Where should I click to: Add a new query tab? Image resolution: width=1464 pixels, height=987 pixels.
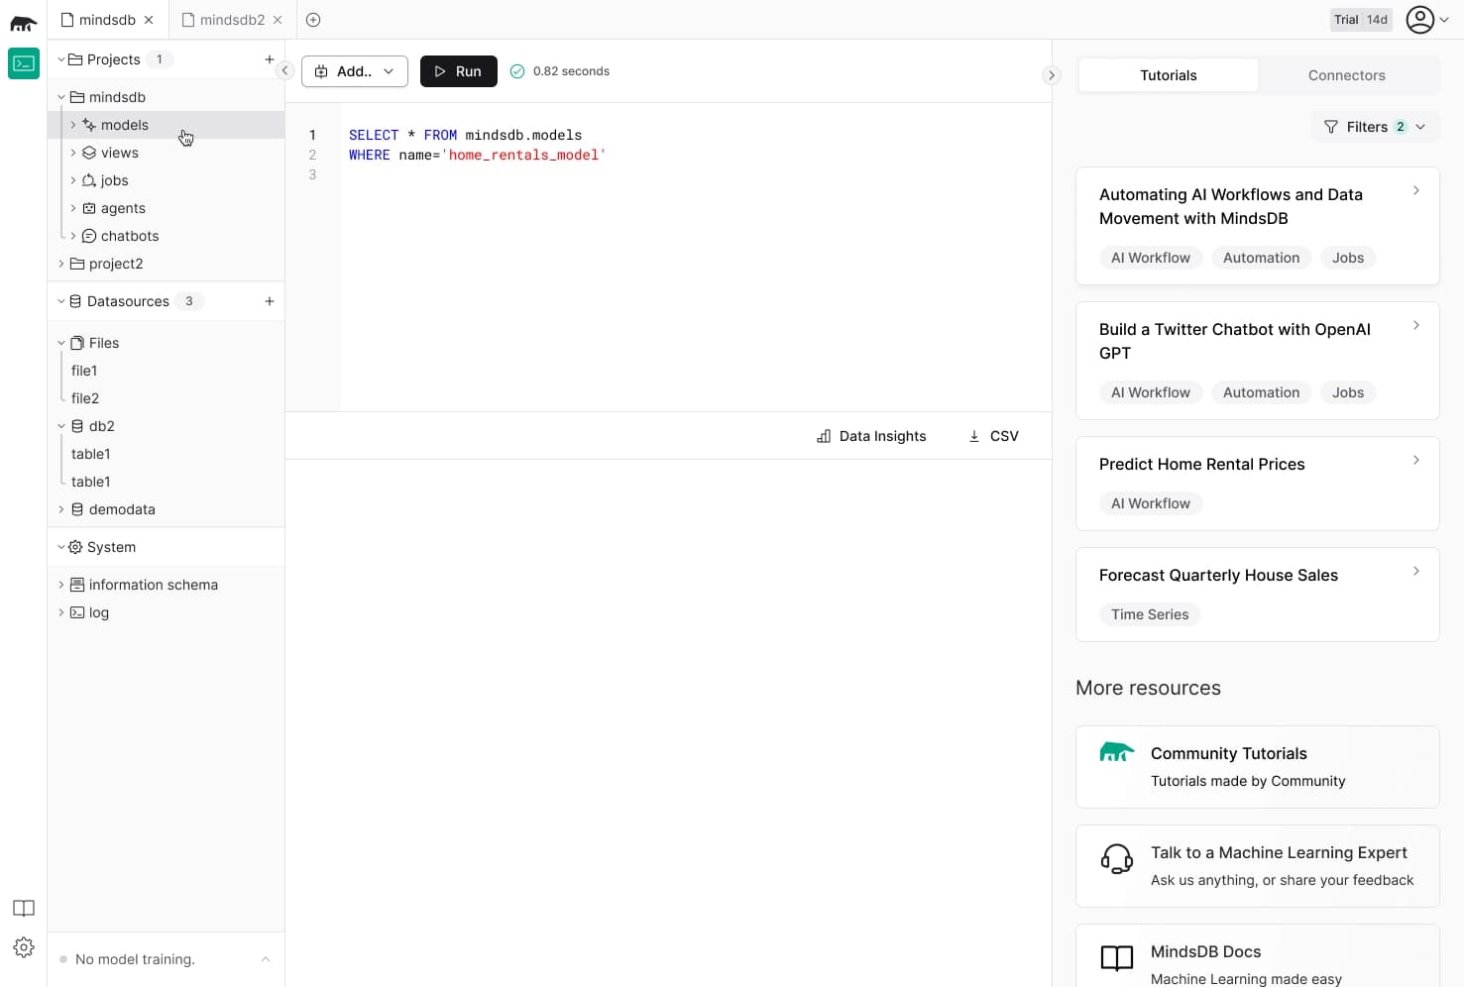point(313,20)
